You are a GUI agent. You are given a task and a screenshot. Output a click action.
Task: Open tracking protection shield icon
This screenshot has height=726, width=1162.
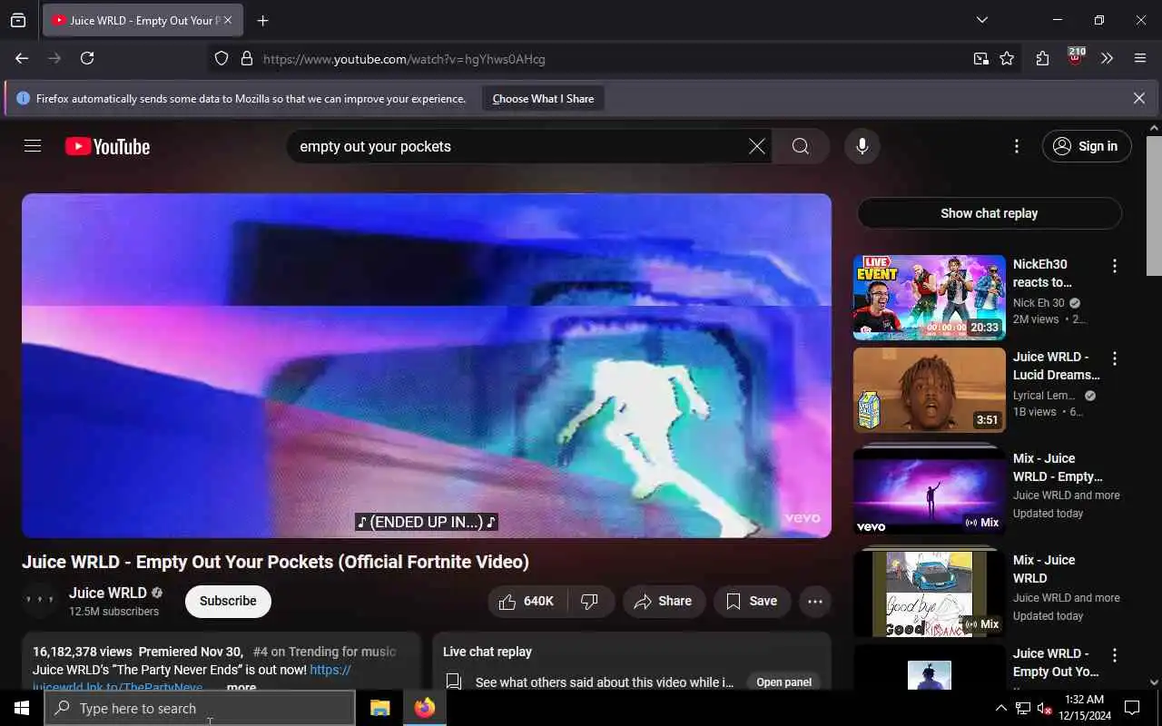point(222,59)
